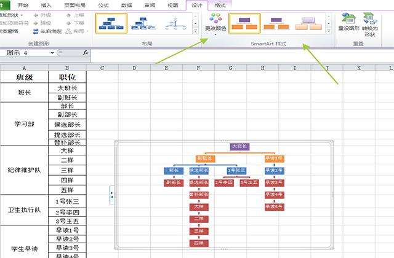Viewport: 394px width, 258px height.
Task: Expand the SmartArt text pane side arrow
Action: 112,195
